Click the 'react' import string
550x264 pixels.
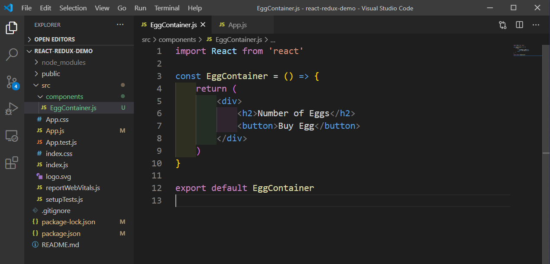point(286,51)
